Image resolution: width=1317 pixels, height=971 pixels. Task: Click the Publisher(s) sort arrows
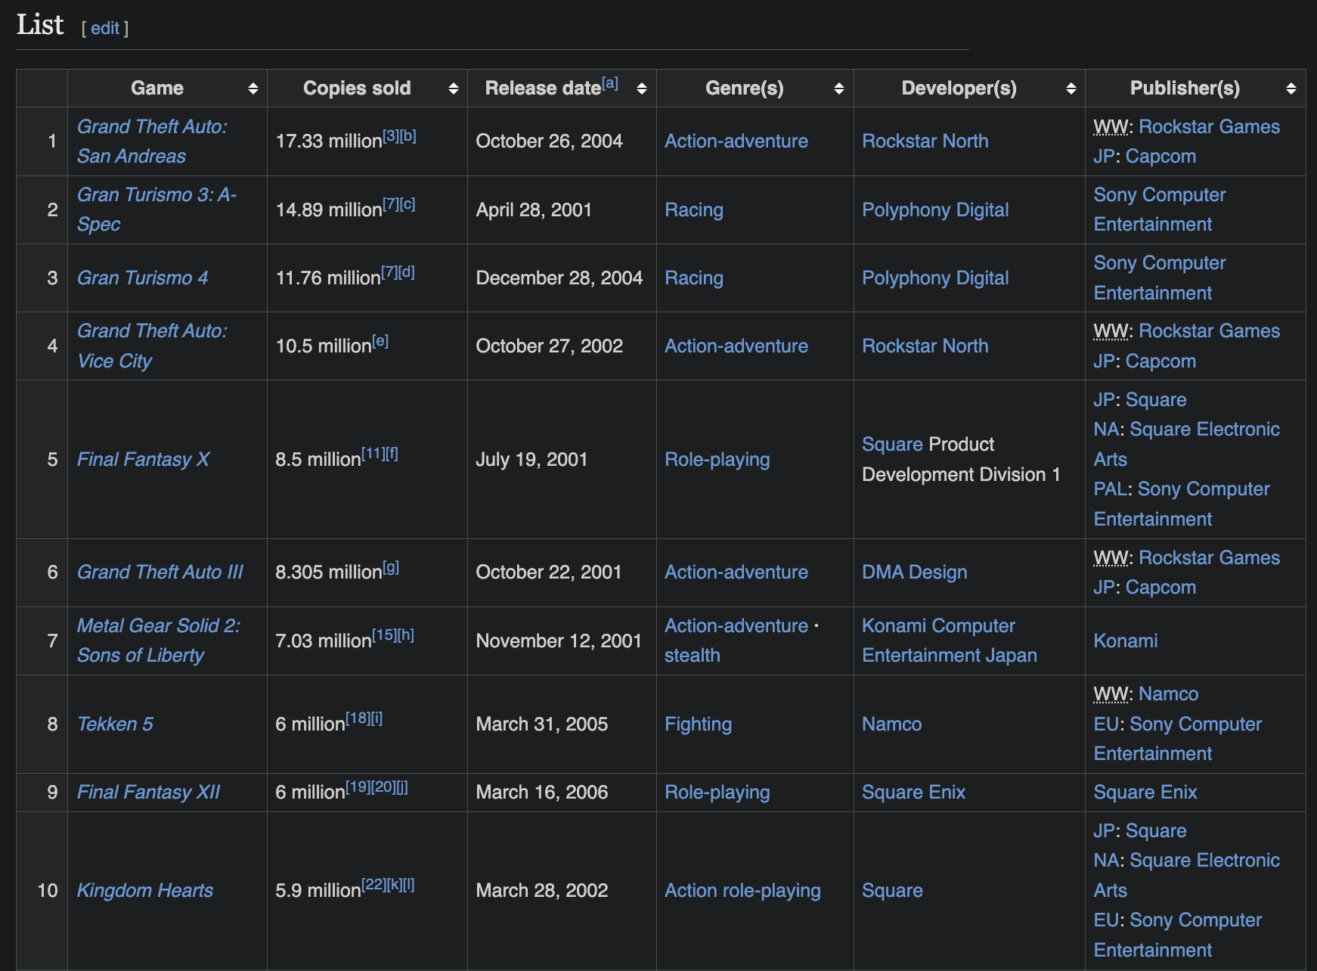coord(1291,88)
